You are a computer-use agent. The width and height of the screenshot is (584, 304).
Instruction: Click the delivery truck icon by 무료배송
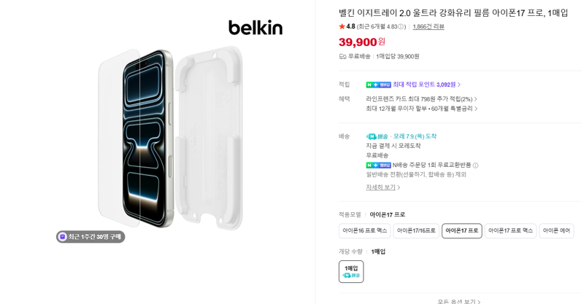point(342,57)
